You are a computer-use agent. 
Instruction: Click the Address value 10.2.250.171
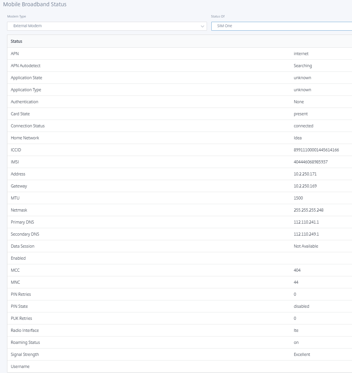point(305,174)
